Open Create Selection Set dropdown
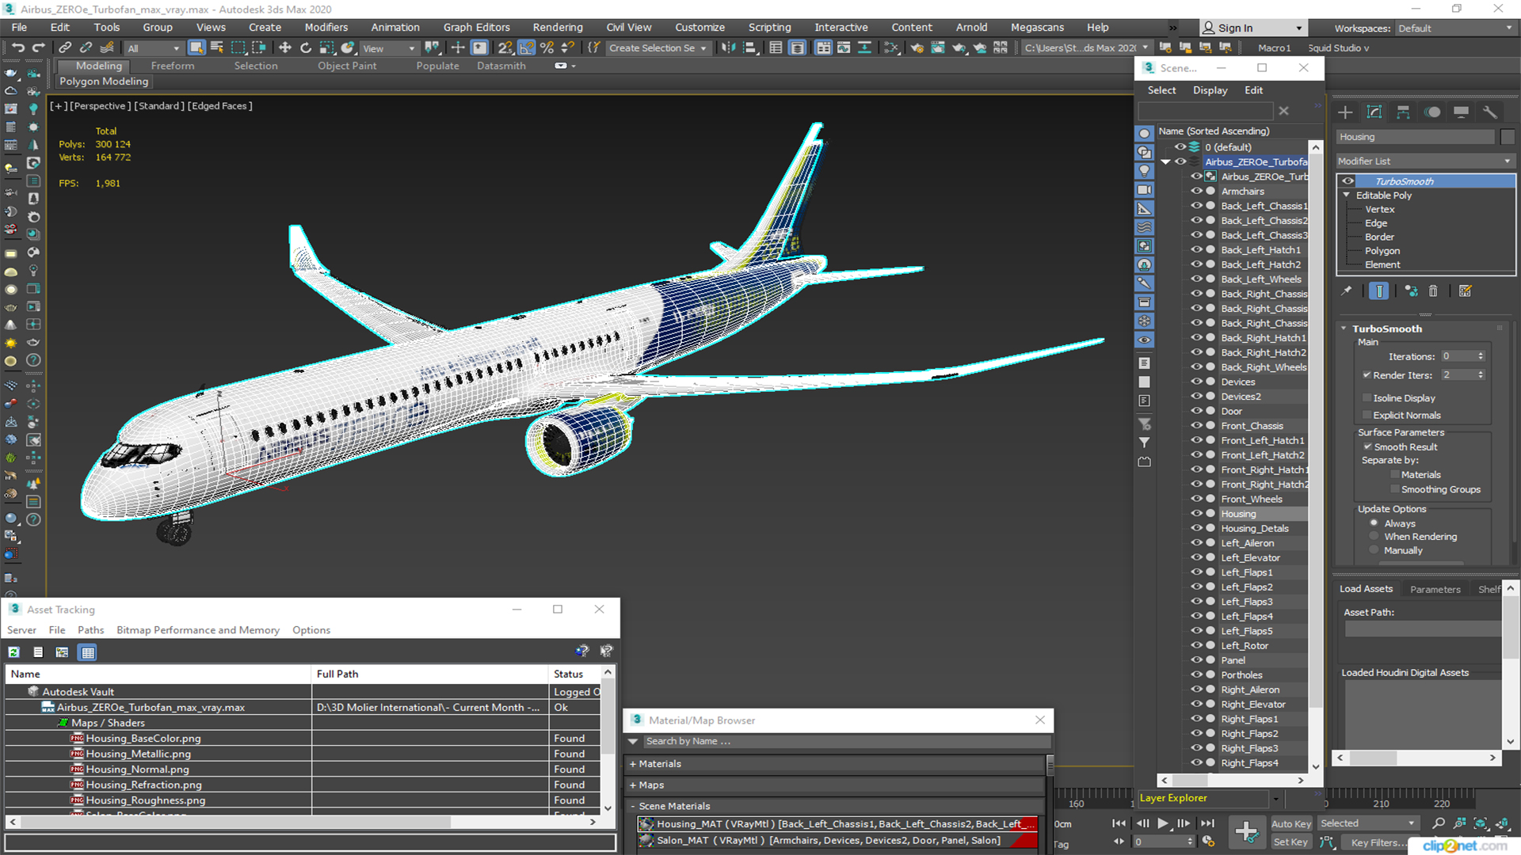Screen dimensions: 1521x855 coord(657,48)
